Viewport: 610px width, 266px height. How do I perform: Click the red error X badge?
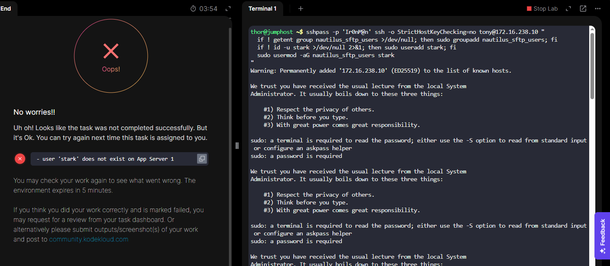tap(20, 159)
